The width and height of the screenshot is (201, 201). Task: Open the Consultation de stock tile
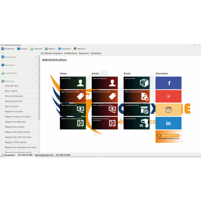point(137,110)
